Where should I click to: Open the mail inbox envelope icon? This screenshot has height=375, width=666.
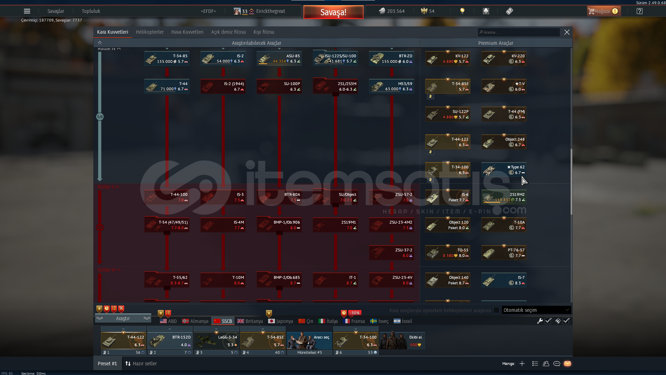point(567,364)
